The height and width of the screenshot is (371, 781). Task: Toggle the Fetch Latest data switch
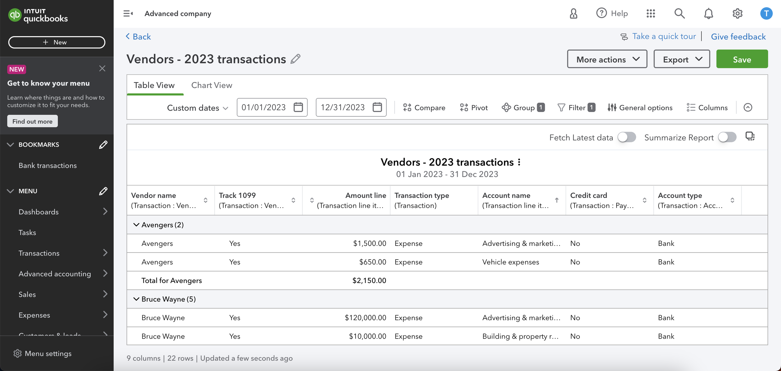coord(627,137)
